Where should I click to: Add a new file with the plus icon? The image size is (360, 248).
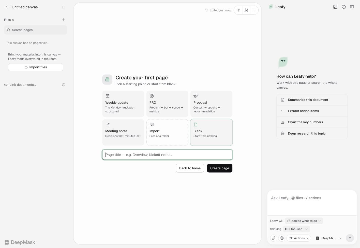click(x=64, y=20)
